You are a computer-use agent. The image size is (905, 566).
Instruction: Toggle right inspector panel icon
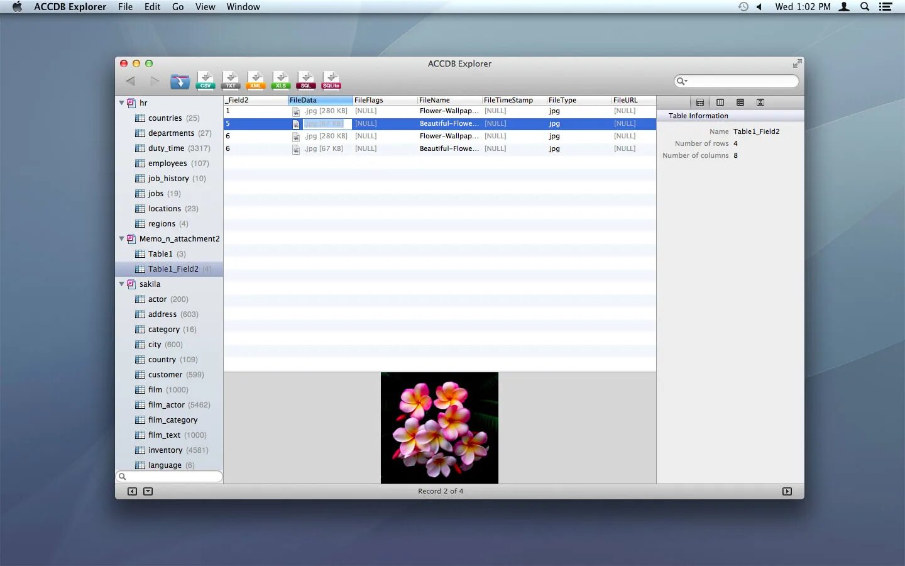pos(787,491)
